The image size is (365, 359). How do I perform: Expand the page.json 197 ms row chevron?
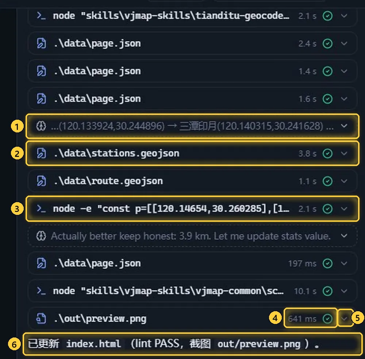pyautogui.click(x=344, y=263)
